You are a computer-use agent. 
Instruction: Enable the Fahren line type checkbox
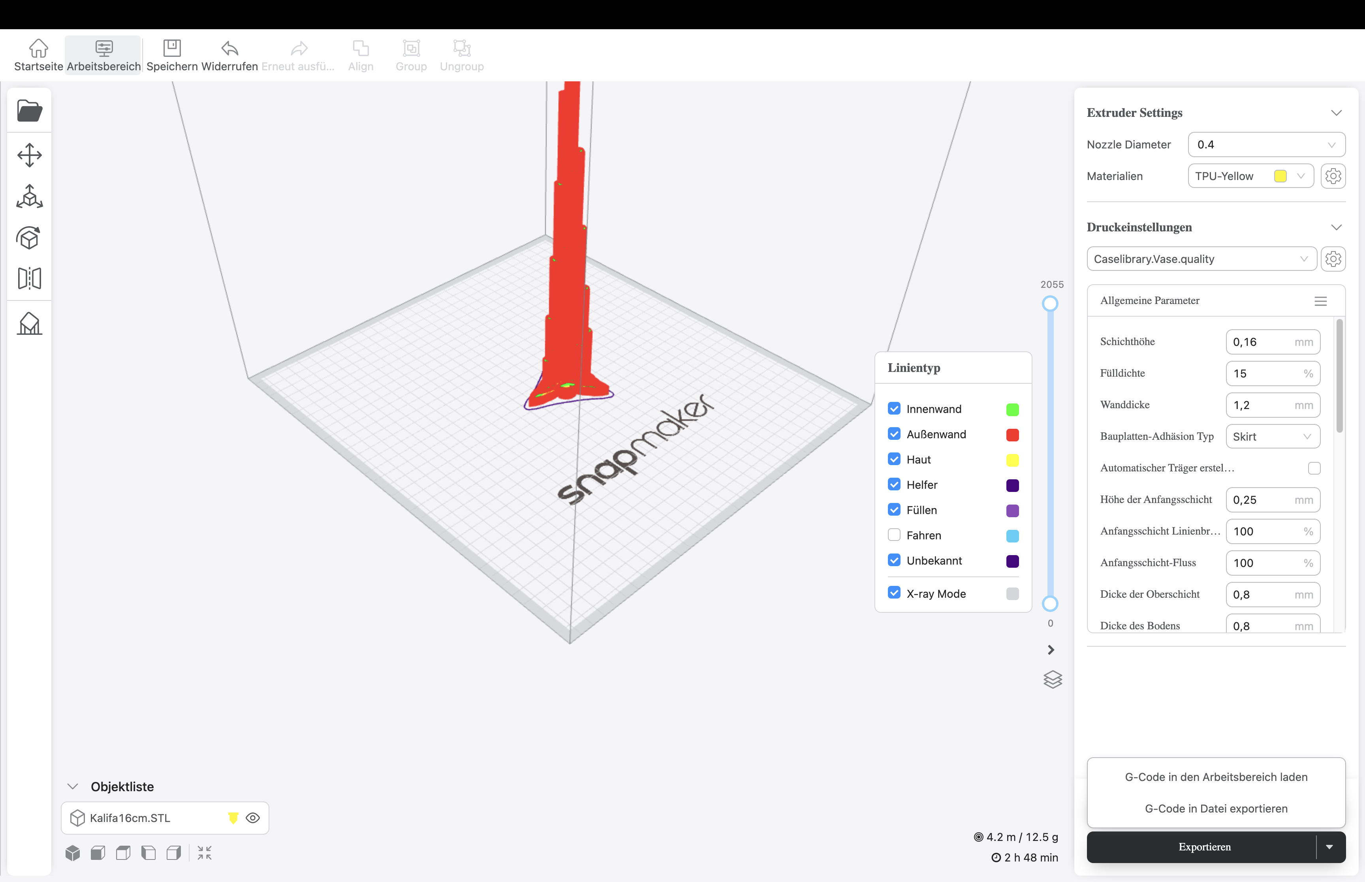893,535
